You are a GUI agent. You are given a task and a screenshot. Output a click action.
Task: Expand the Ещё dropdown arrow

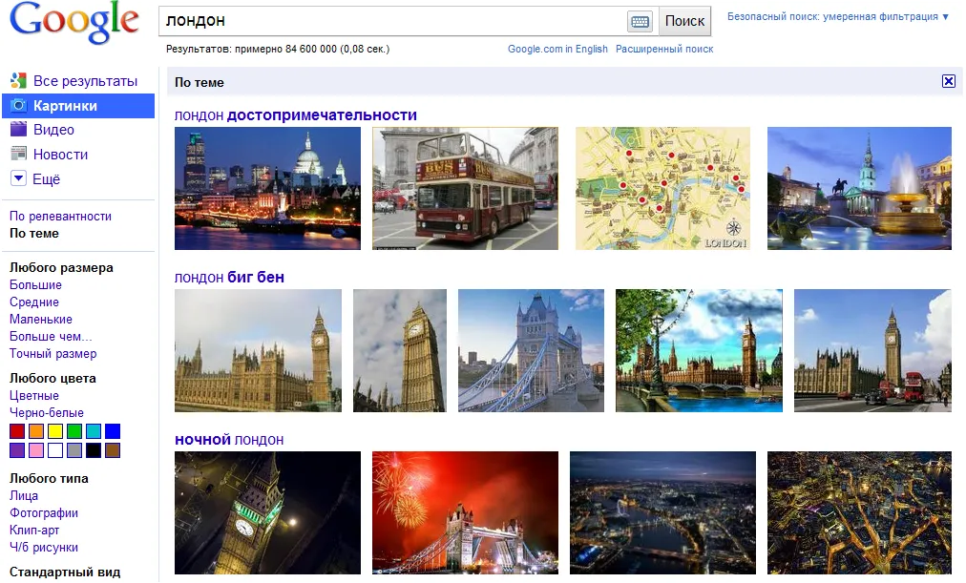[18, 178]
